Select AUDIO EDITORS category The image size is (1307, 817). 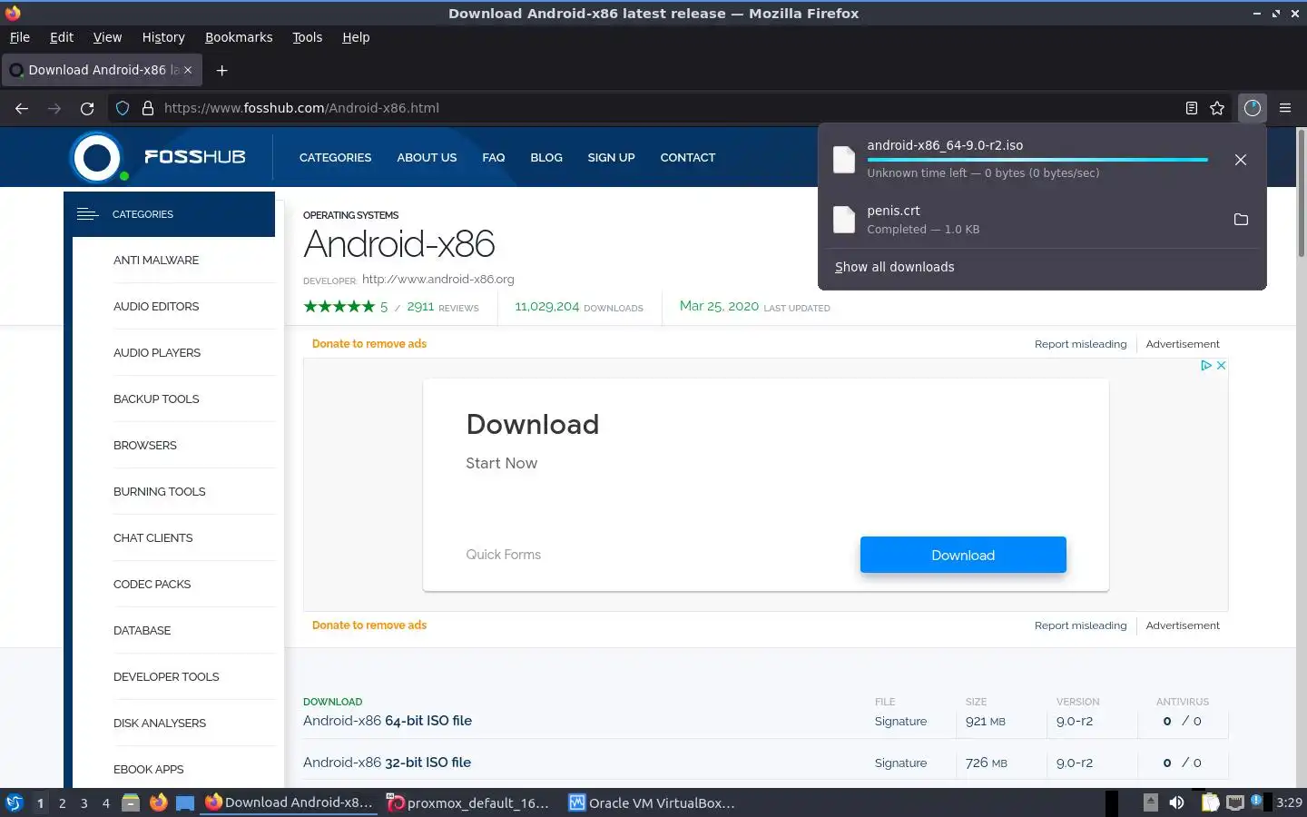[x=156, y=307]
